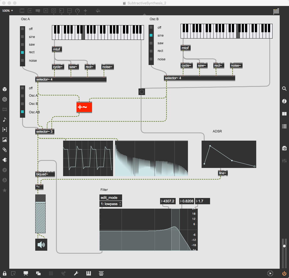Click the piano keys icon in bottom toolbar

click(x=89, y=273)
